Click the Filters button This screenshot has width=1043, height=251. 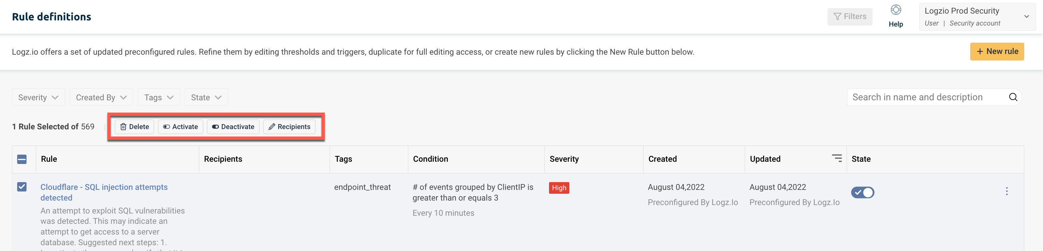pos(850,16)
